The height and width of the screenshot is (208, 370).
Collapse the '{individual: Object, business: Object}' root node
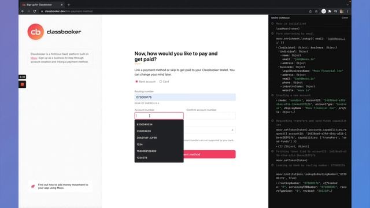click(x=277, y=47)
